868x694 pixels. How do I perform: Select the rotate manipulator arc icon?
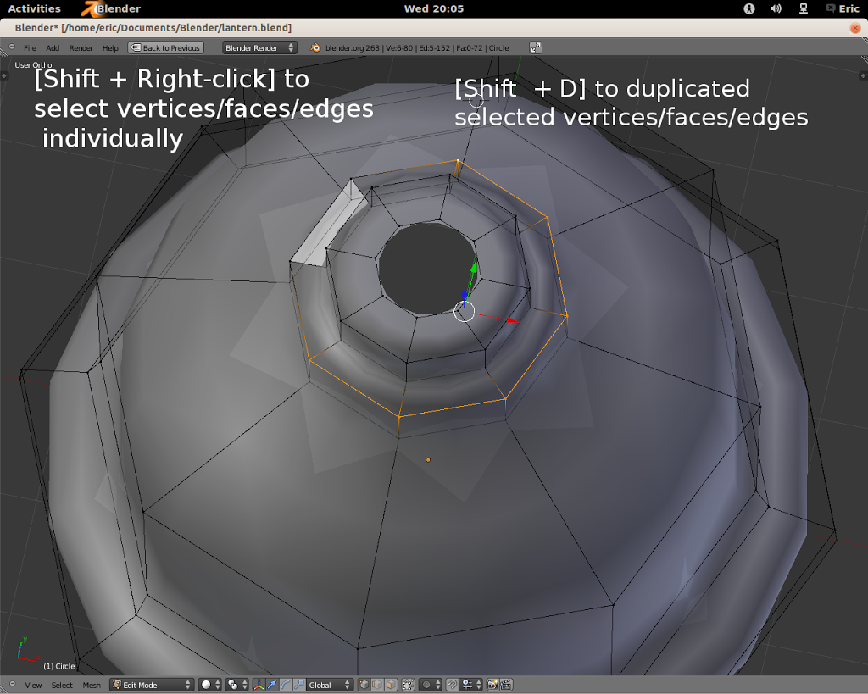[286, 685]
